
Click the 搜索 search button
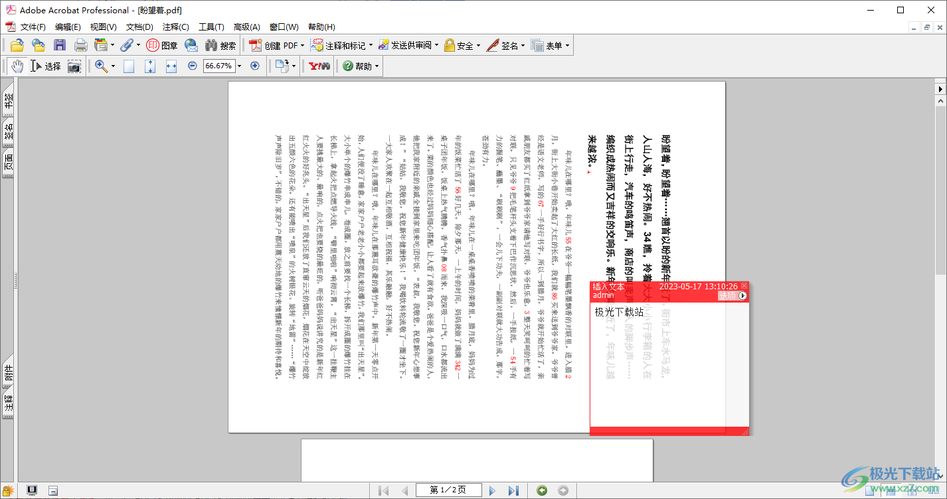tap(220, 46)
